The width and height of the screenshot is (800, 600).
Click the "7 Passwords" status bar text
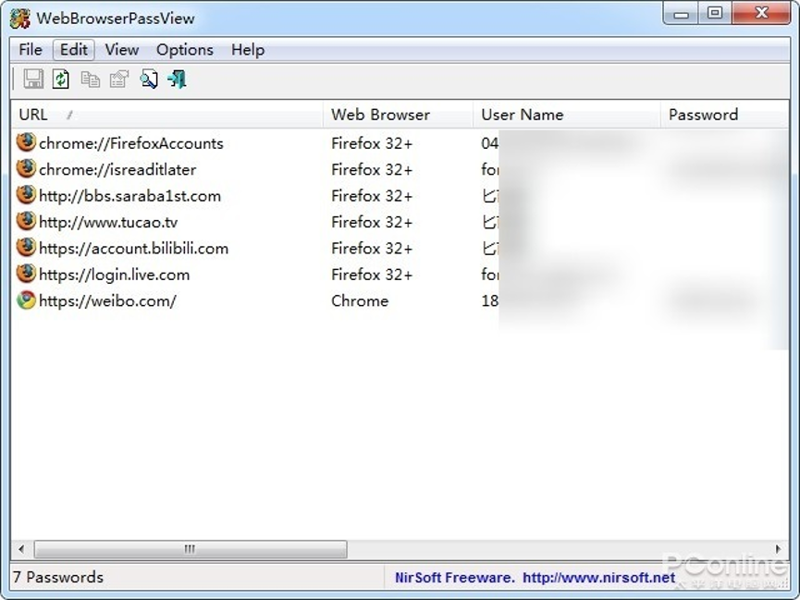(x=58, y=577)
